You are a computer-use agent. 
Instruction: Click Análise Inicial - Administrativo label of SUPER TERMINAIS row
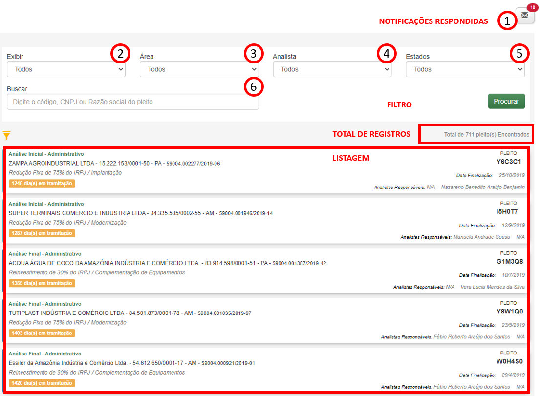coord(46,204)
